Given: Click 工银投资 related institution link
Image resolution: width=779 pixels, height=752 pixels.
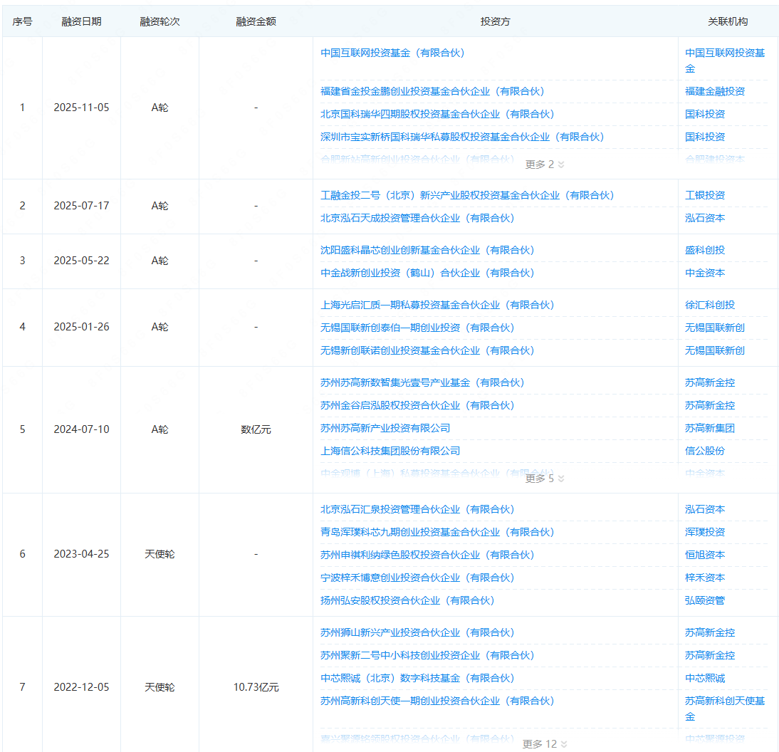Looking at the screenshot, I should click(705, 195).
